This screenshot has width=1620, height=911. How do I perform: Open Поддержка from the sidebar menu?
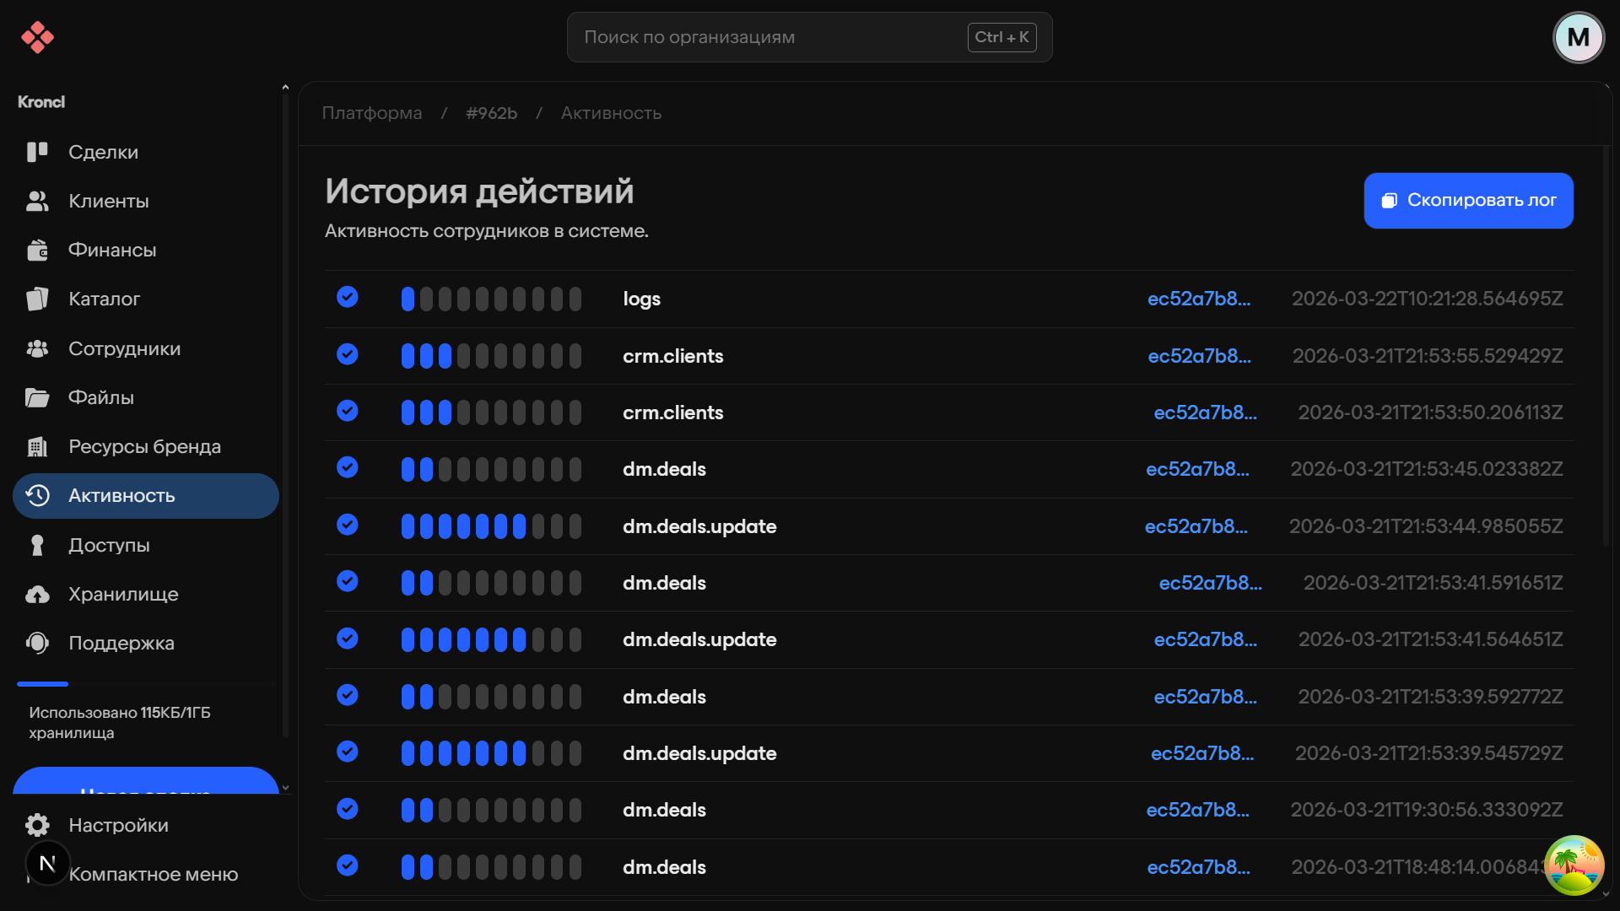(121, 643)
